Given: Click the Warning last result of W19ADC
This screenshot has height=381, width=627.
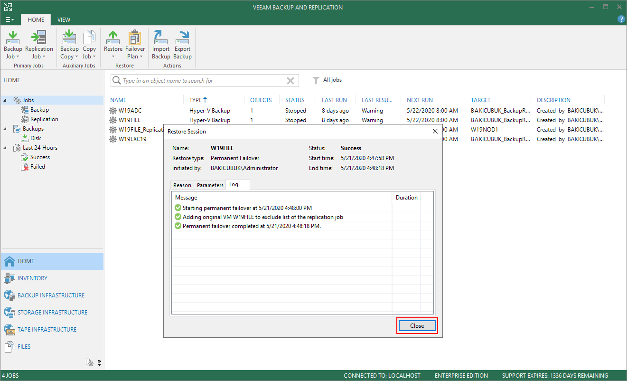Looking at the screenshot, I should (x=372, y=111).
